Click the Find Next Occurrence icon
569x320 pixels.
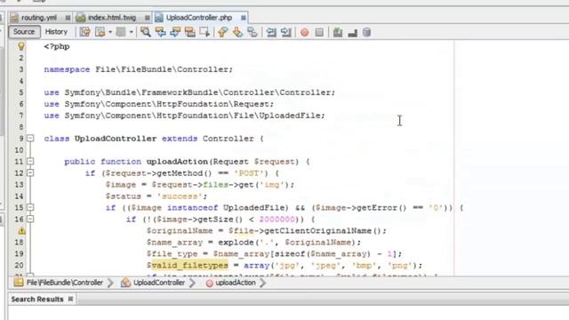[175, 32]
